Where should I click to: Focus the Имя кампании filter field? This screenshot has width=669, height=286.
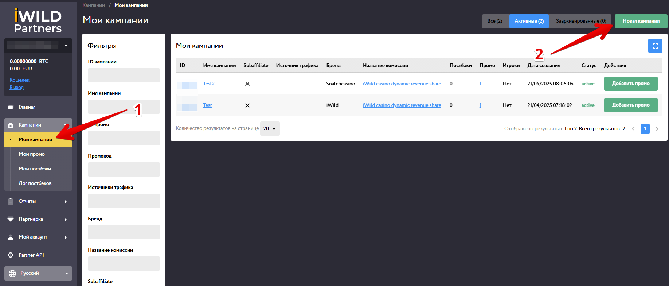(x=124, y=107)
